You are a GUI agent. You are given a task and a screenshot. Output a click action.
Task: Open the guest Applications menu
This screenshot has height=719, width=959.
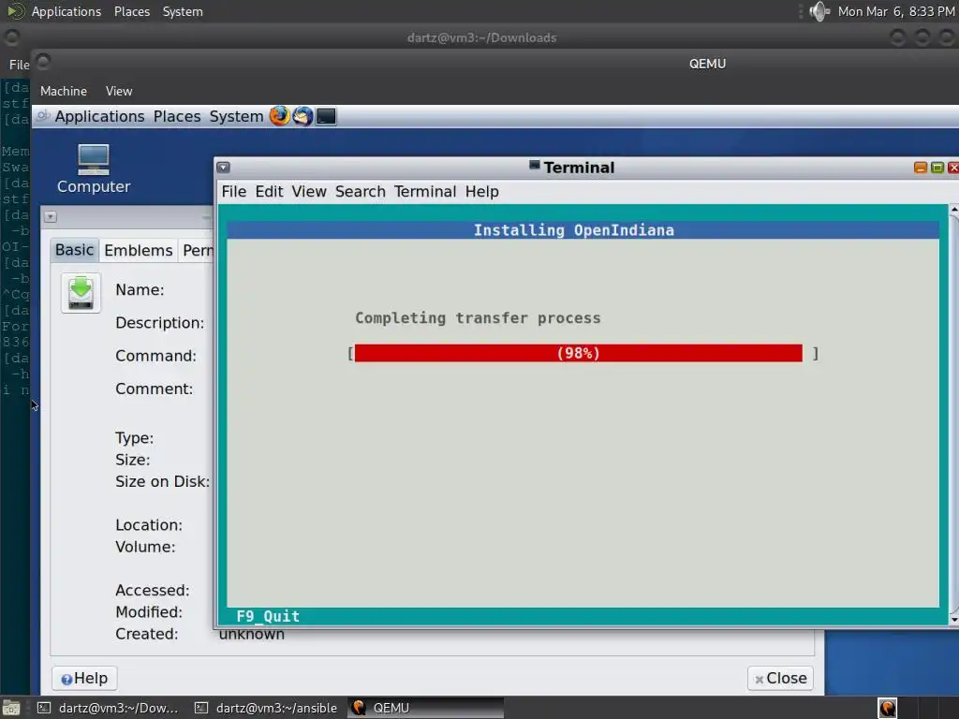(x=99, y=116)
